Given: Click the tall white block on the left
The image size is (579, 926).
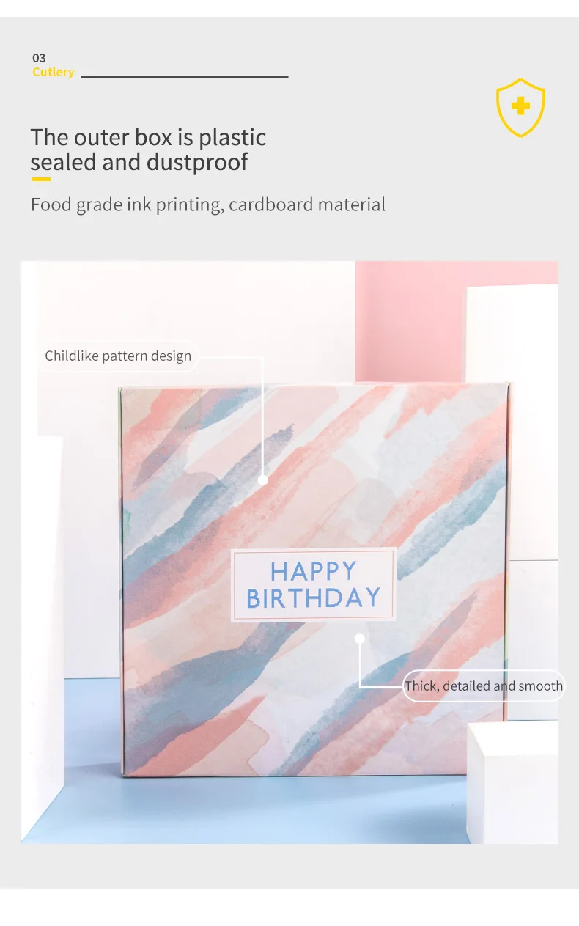Looking at the screenshot, I should (44, 631).
